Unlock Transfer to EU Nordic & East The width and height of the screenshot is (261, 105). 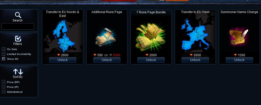[63, 60]
